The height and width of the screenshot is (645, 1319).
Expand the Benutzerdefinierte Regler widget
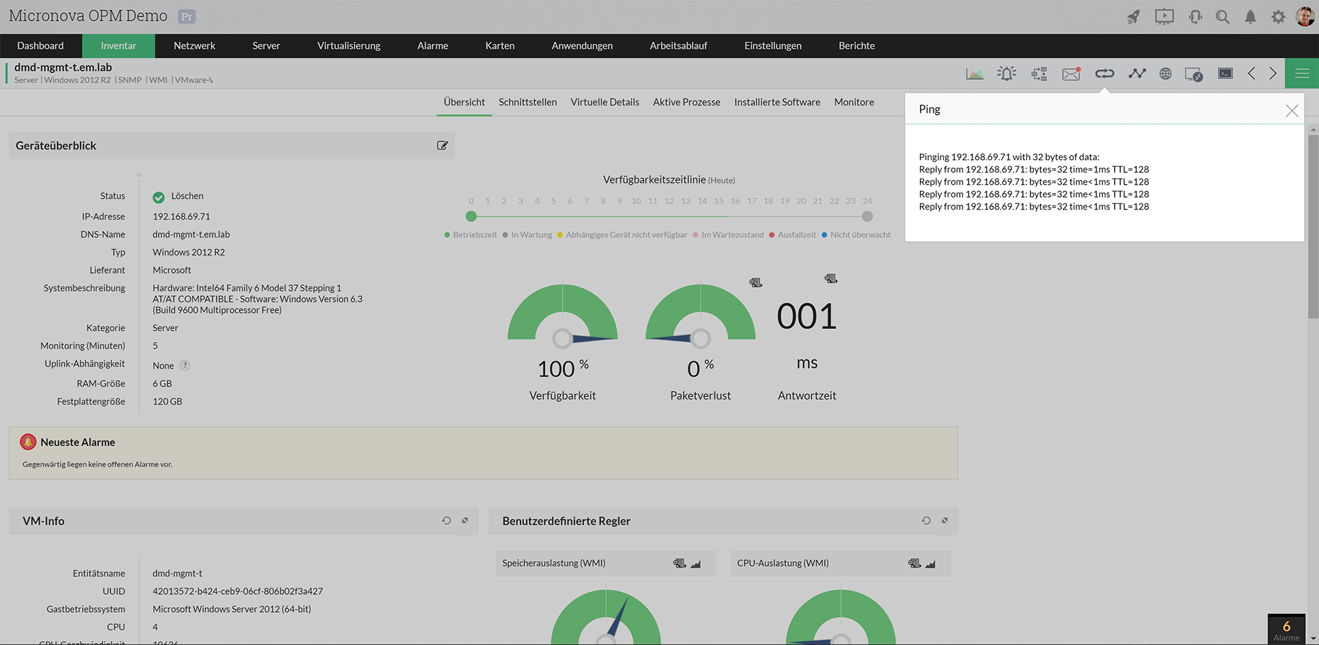tap(945, 521)
